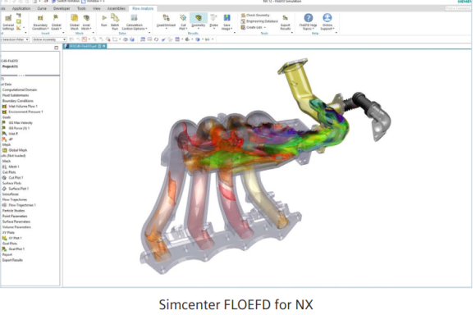Activate the Probe tool
Viewport: 476px width, 315px height.
[213, 21]
